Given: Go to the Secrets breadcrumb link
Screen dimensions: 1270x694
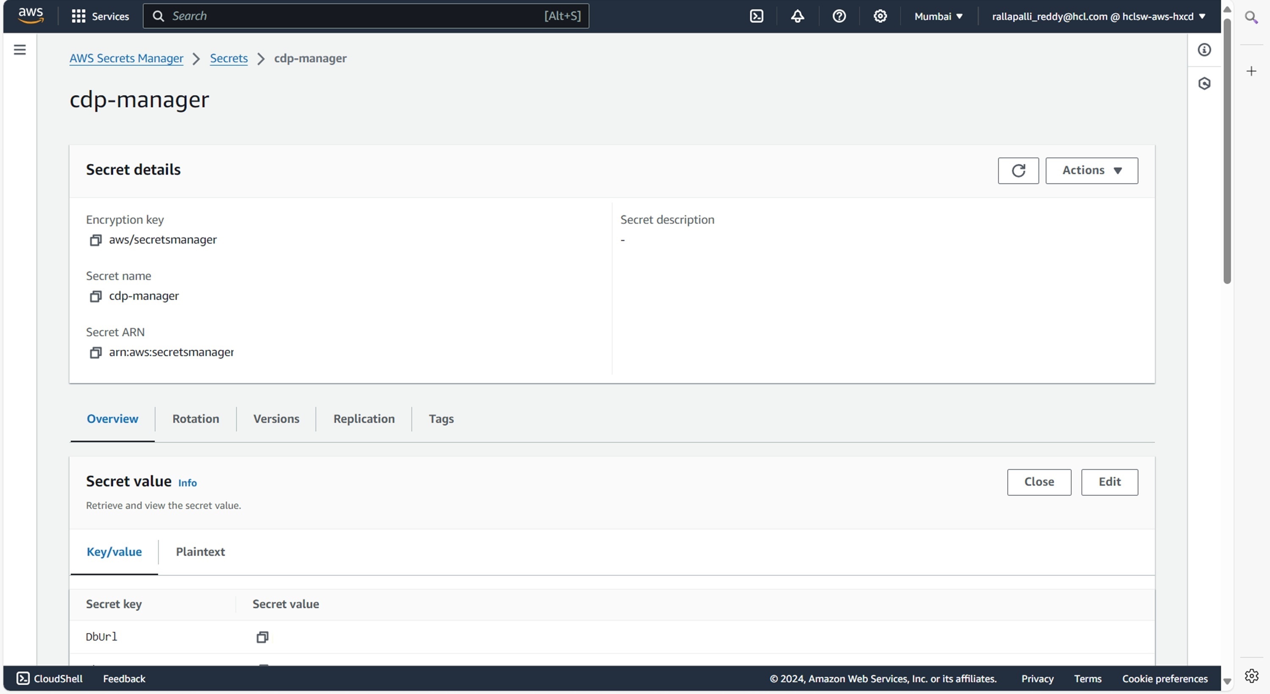Looking at the screenshot, I should pyautogui.click(x=229, y=58).
